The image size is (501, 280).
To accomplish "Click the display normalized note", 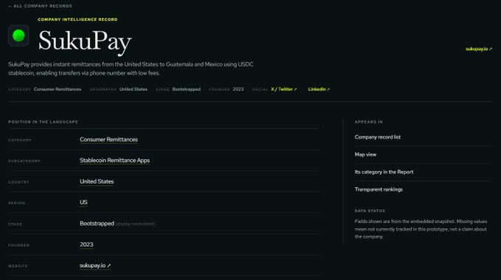I will click(135, 224).
